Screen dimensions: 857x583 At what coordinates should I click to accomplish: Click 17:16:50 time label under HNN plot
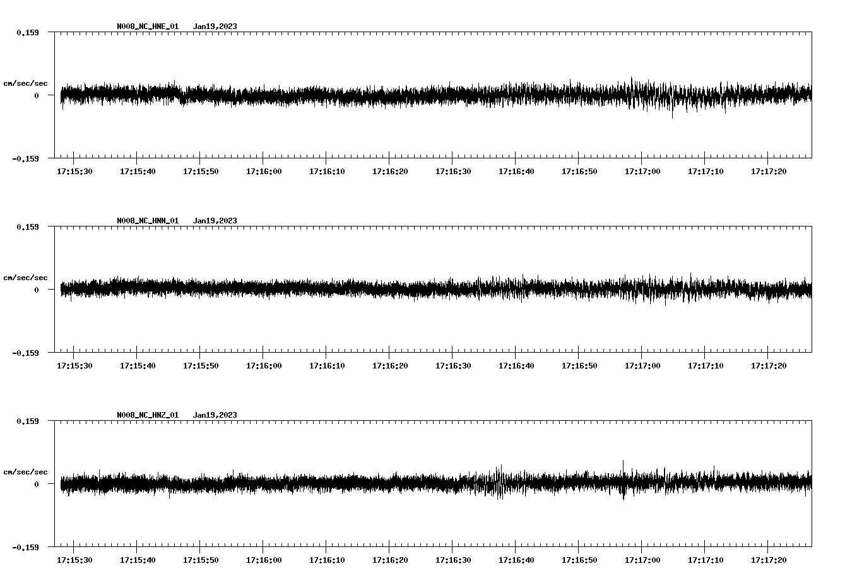(x=579, y=366)
